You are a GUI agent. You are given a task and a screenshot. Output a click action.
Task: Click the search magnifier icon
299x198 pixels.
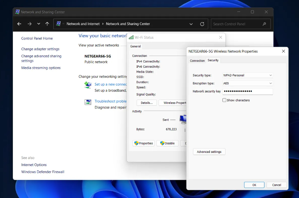[264, 24]
